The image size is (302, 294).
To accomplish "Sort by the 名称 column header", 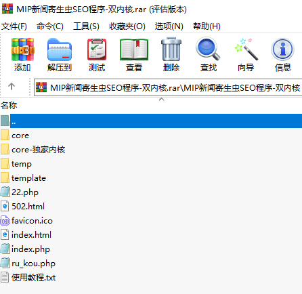I will click(9, 106).
